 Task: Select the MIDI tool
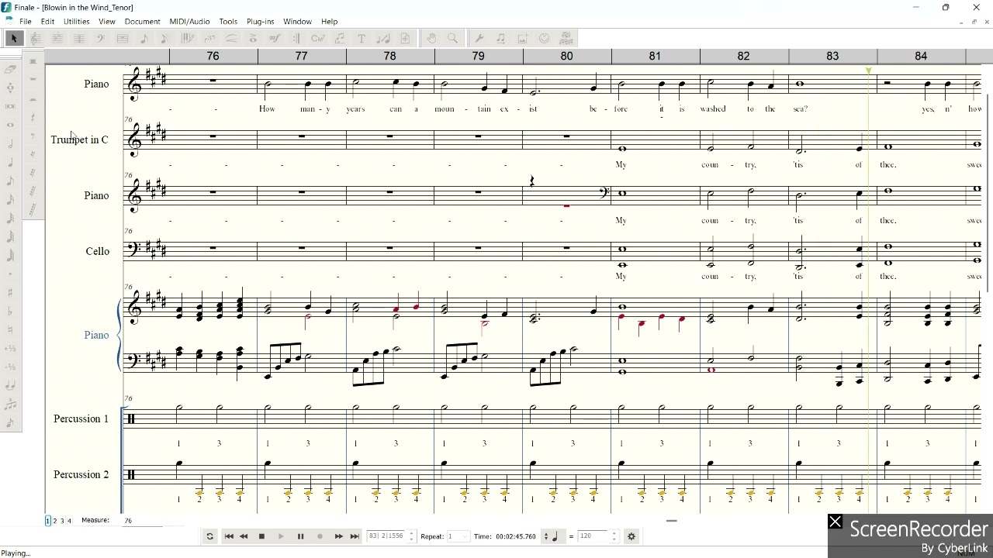coord(544,38)
